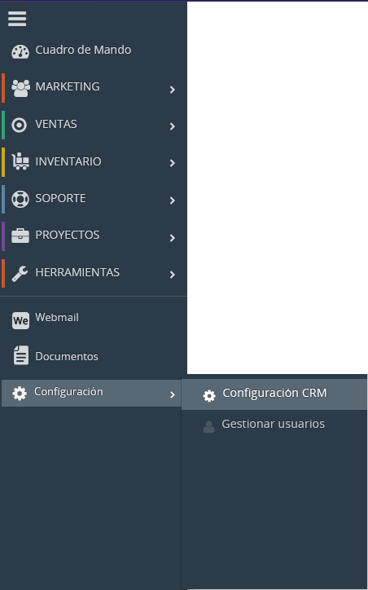Choose Gestionar usuarios from submenu

click(x=273, y=424)
